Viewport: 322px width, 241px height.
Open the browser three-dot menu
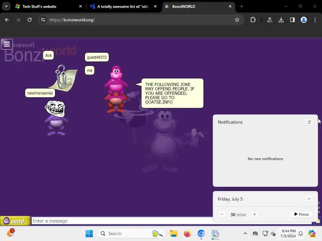point(315,20)
